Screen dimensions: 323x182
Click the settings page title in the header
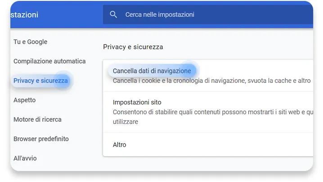[x=24, y=15]
